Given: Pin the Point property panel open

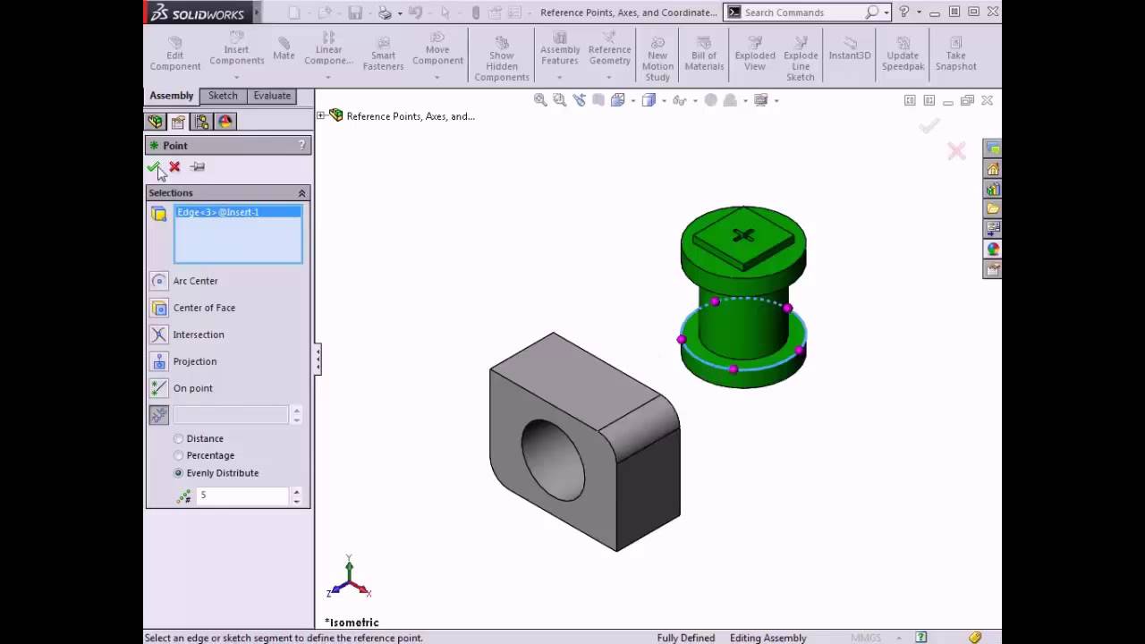Looking at the screenshot, I should coord(198,167).
